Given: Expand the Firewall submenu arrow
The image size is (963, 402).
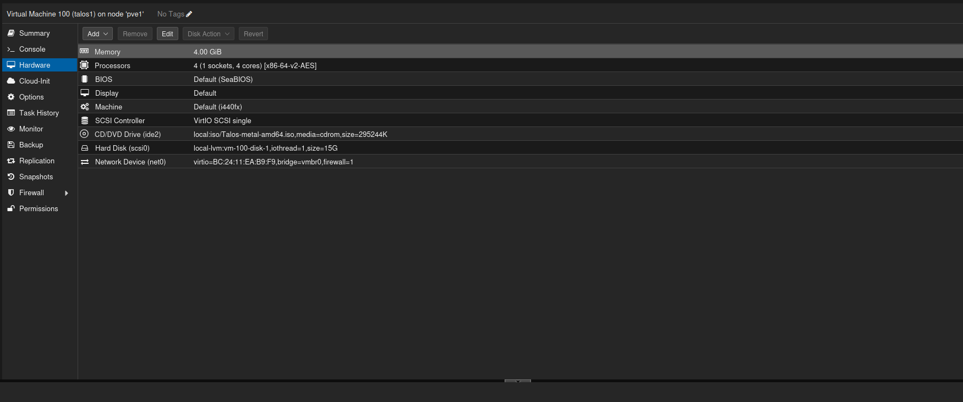Looking at the screenshot, I should point(67,193).
